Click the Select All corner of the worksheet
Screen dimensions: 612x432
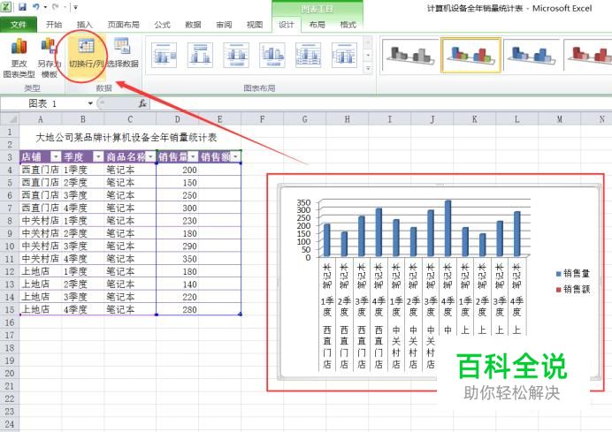tap(10, 118)
